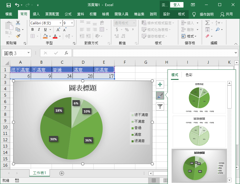This screenshot has width=240, height=184.
Task: Switch to the Color (色彩) tab in the styles panel
Action: coord(189,75)
